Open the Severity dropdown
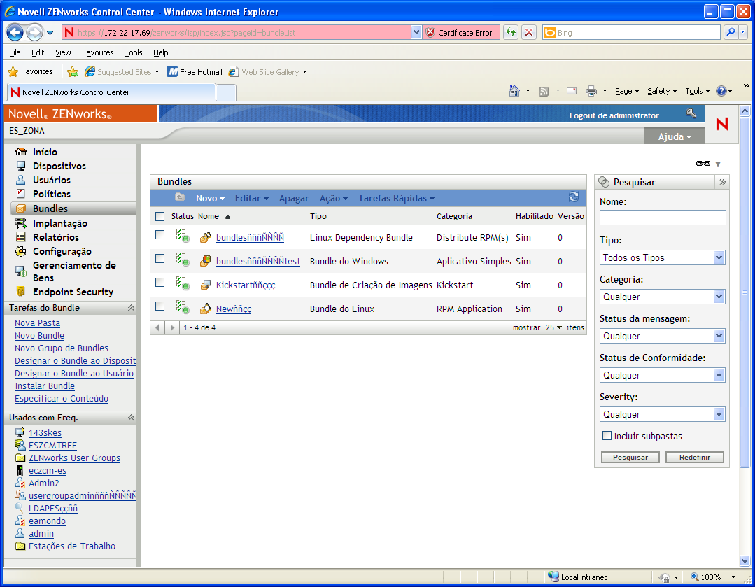755x587 pixels. click(x=662, y=414)
